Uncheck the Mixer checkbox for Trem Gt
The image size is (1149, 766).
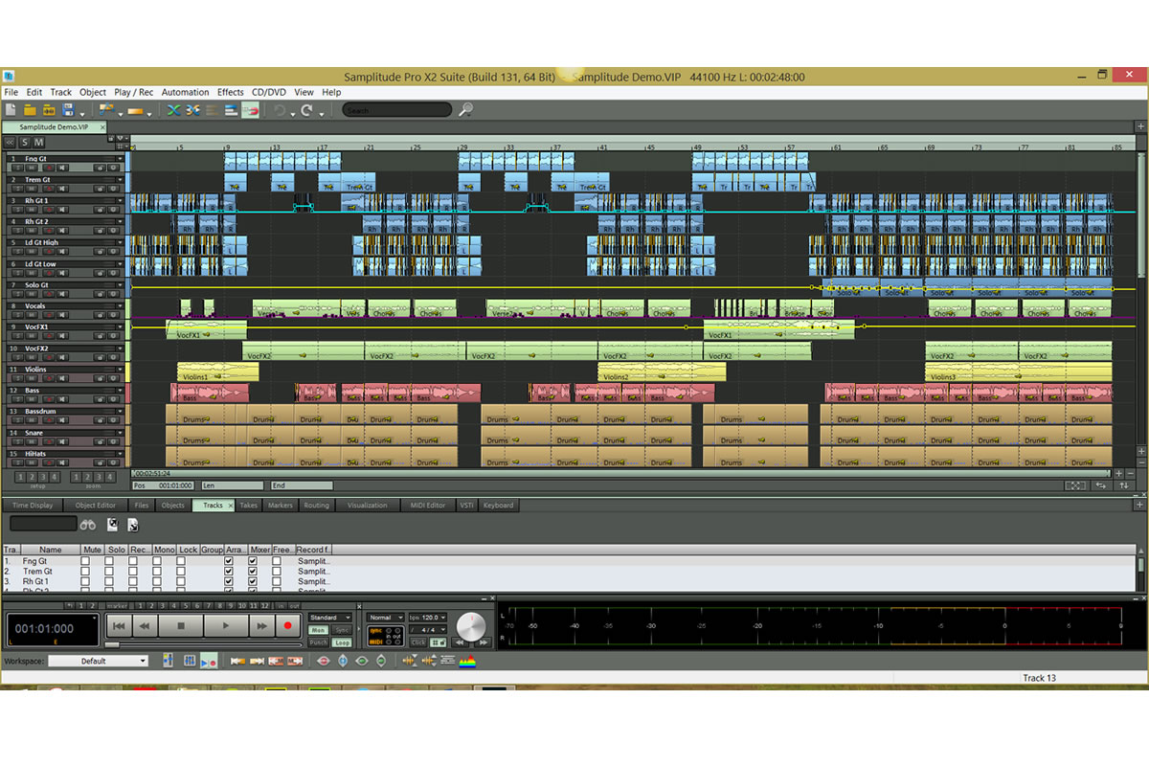pyautogui.click(x=254, y=572)
